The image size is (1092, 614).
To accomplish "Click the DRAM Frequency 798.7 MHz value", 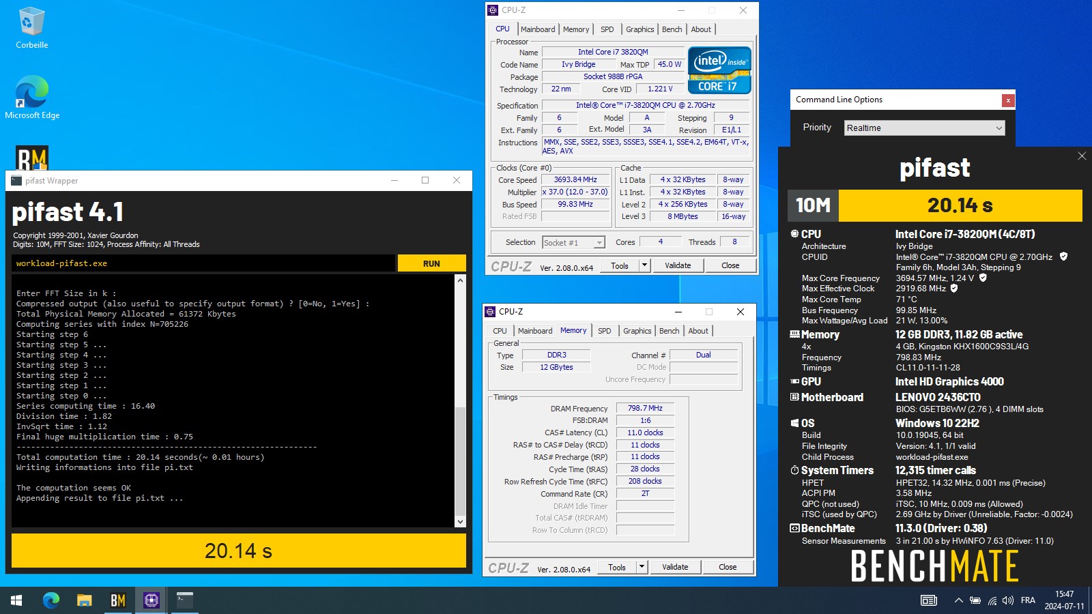I will (645, 408).
